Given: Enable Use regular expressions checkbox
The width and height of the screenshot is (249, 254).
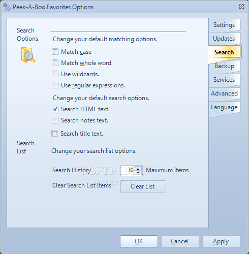Looking at the screenshot, I should [55, 85].
